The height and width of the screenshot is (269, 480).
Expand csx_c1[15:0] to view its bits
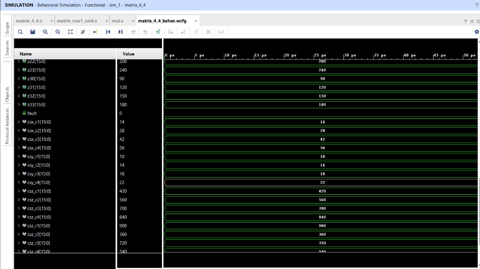[19, 122]
